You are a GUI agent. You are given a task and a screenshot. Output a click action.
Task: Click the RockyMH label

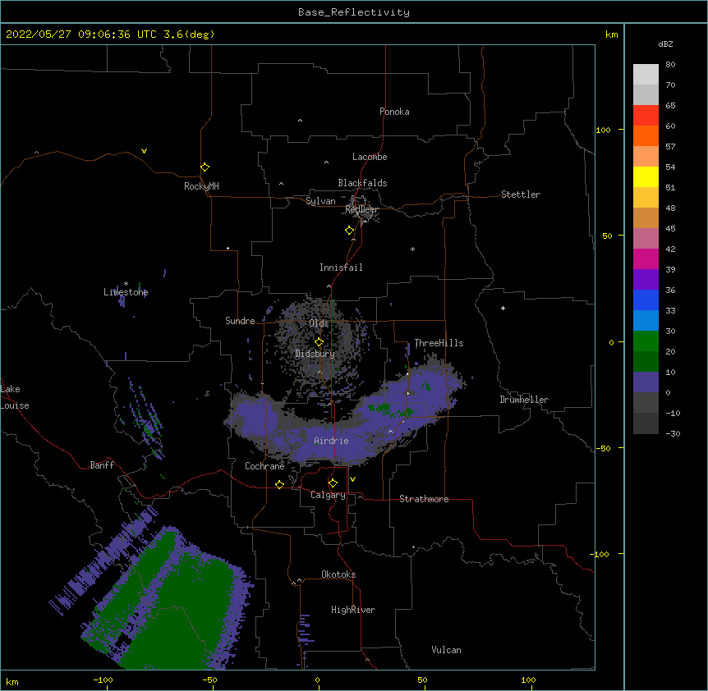click(201, 186)
